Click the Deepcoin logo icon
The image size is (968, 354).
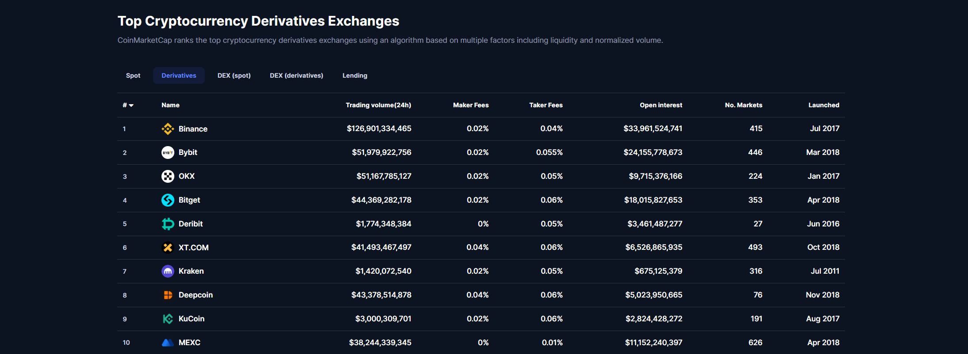click(168, 295)
